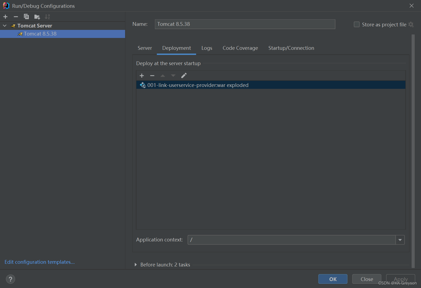Open Edit configuration templates link
421x288 pixels.
[x=40, y=262]
